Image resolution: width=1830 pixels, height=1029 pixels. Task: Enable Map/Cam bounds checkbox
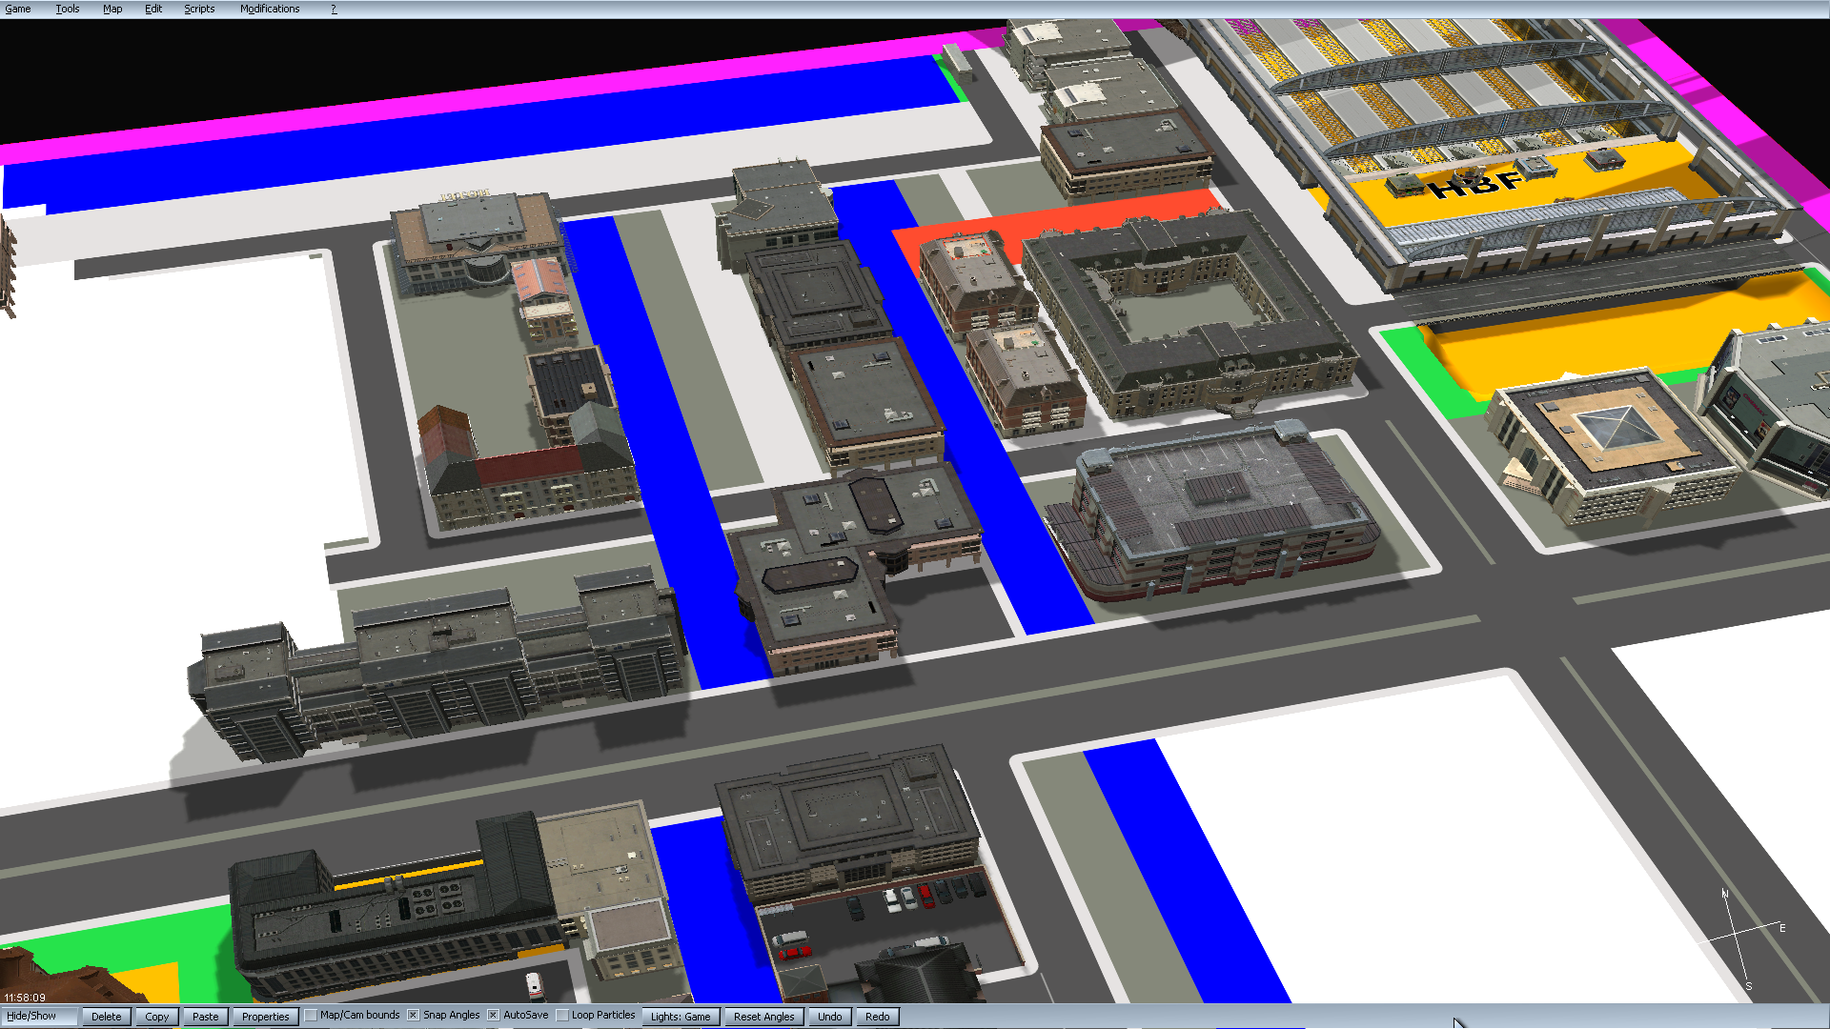pyautogui.click(x=311, y=1016)
